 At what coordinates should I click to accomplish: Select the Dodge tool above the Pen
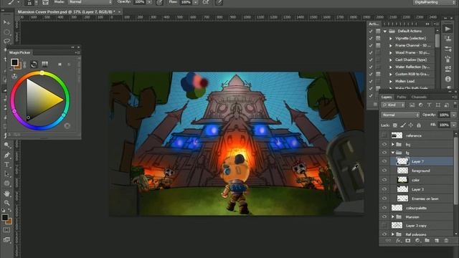pyautogui.click(x=6, y=145)
